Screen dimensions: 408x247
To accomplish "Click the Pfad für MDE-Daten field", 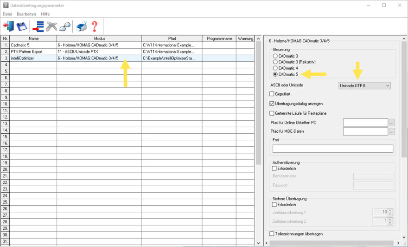I will pyautogui.click(x=366, y=131).
